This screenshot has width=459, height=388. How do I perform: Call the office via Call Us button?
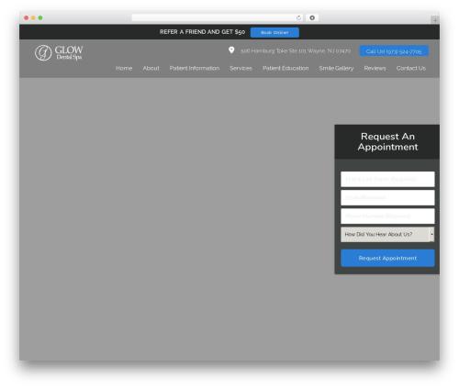pyautogui.click(x=394, y=51)
